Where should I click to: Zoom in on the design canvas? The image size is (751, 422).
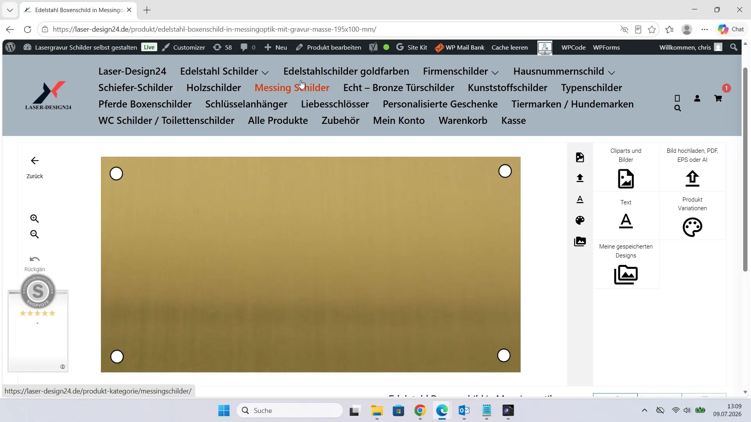click(34, 218)
